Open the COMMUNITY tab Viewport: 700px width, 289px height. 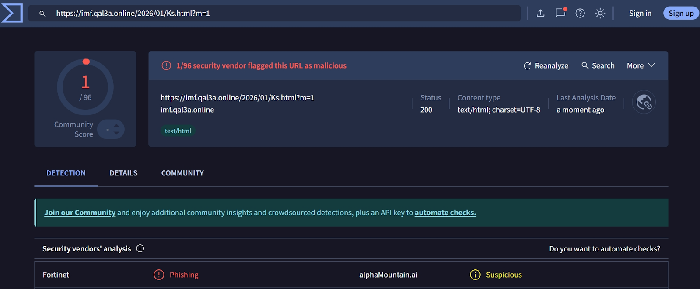point(182,173)
